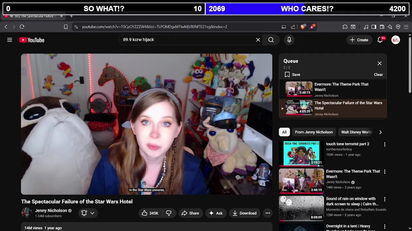Open northernsurferboy channel link
This screenshot has height=231, width=412.
point(339,150)
